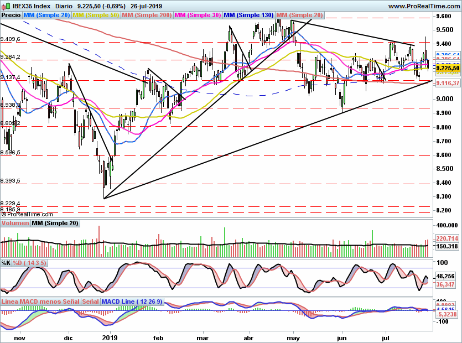Click the magenta MM (Simple 30) label
Viewport: 462px width, 343px height.
[198, 15]
